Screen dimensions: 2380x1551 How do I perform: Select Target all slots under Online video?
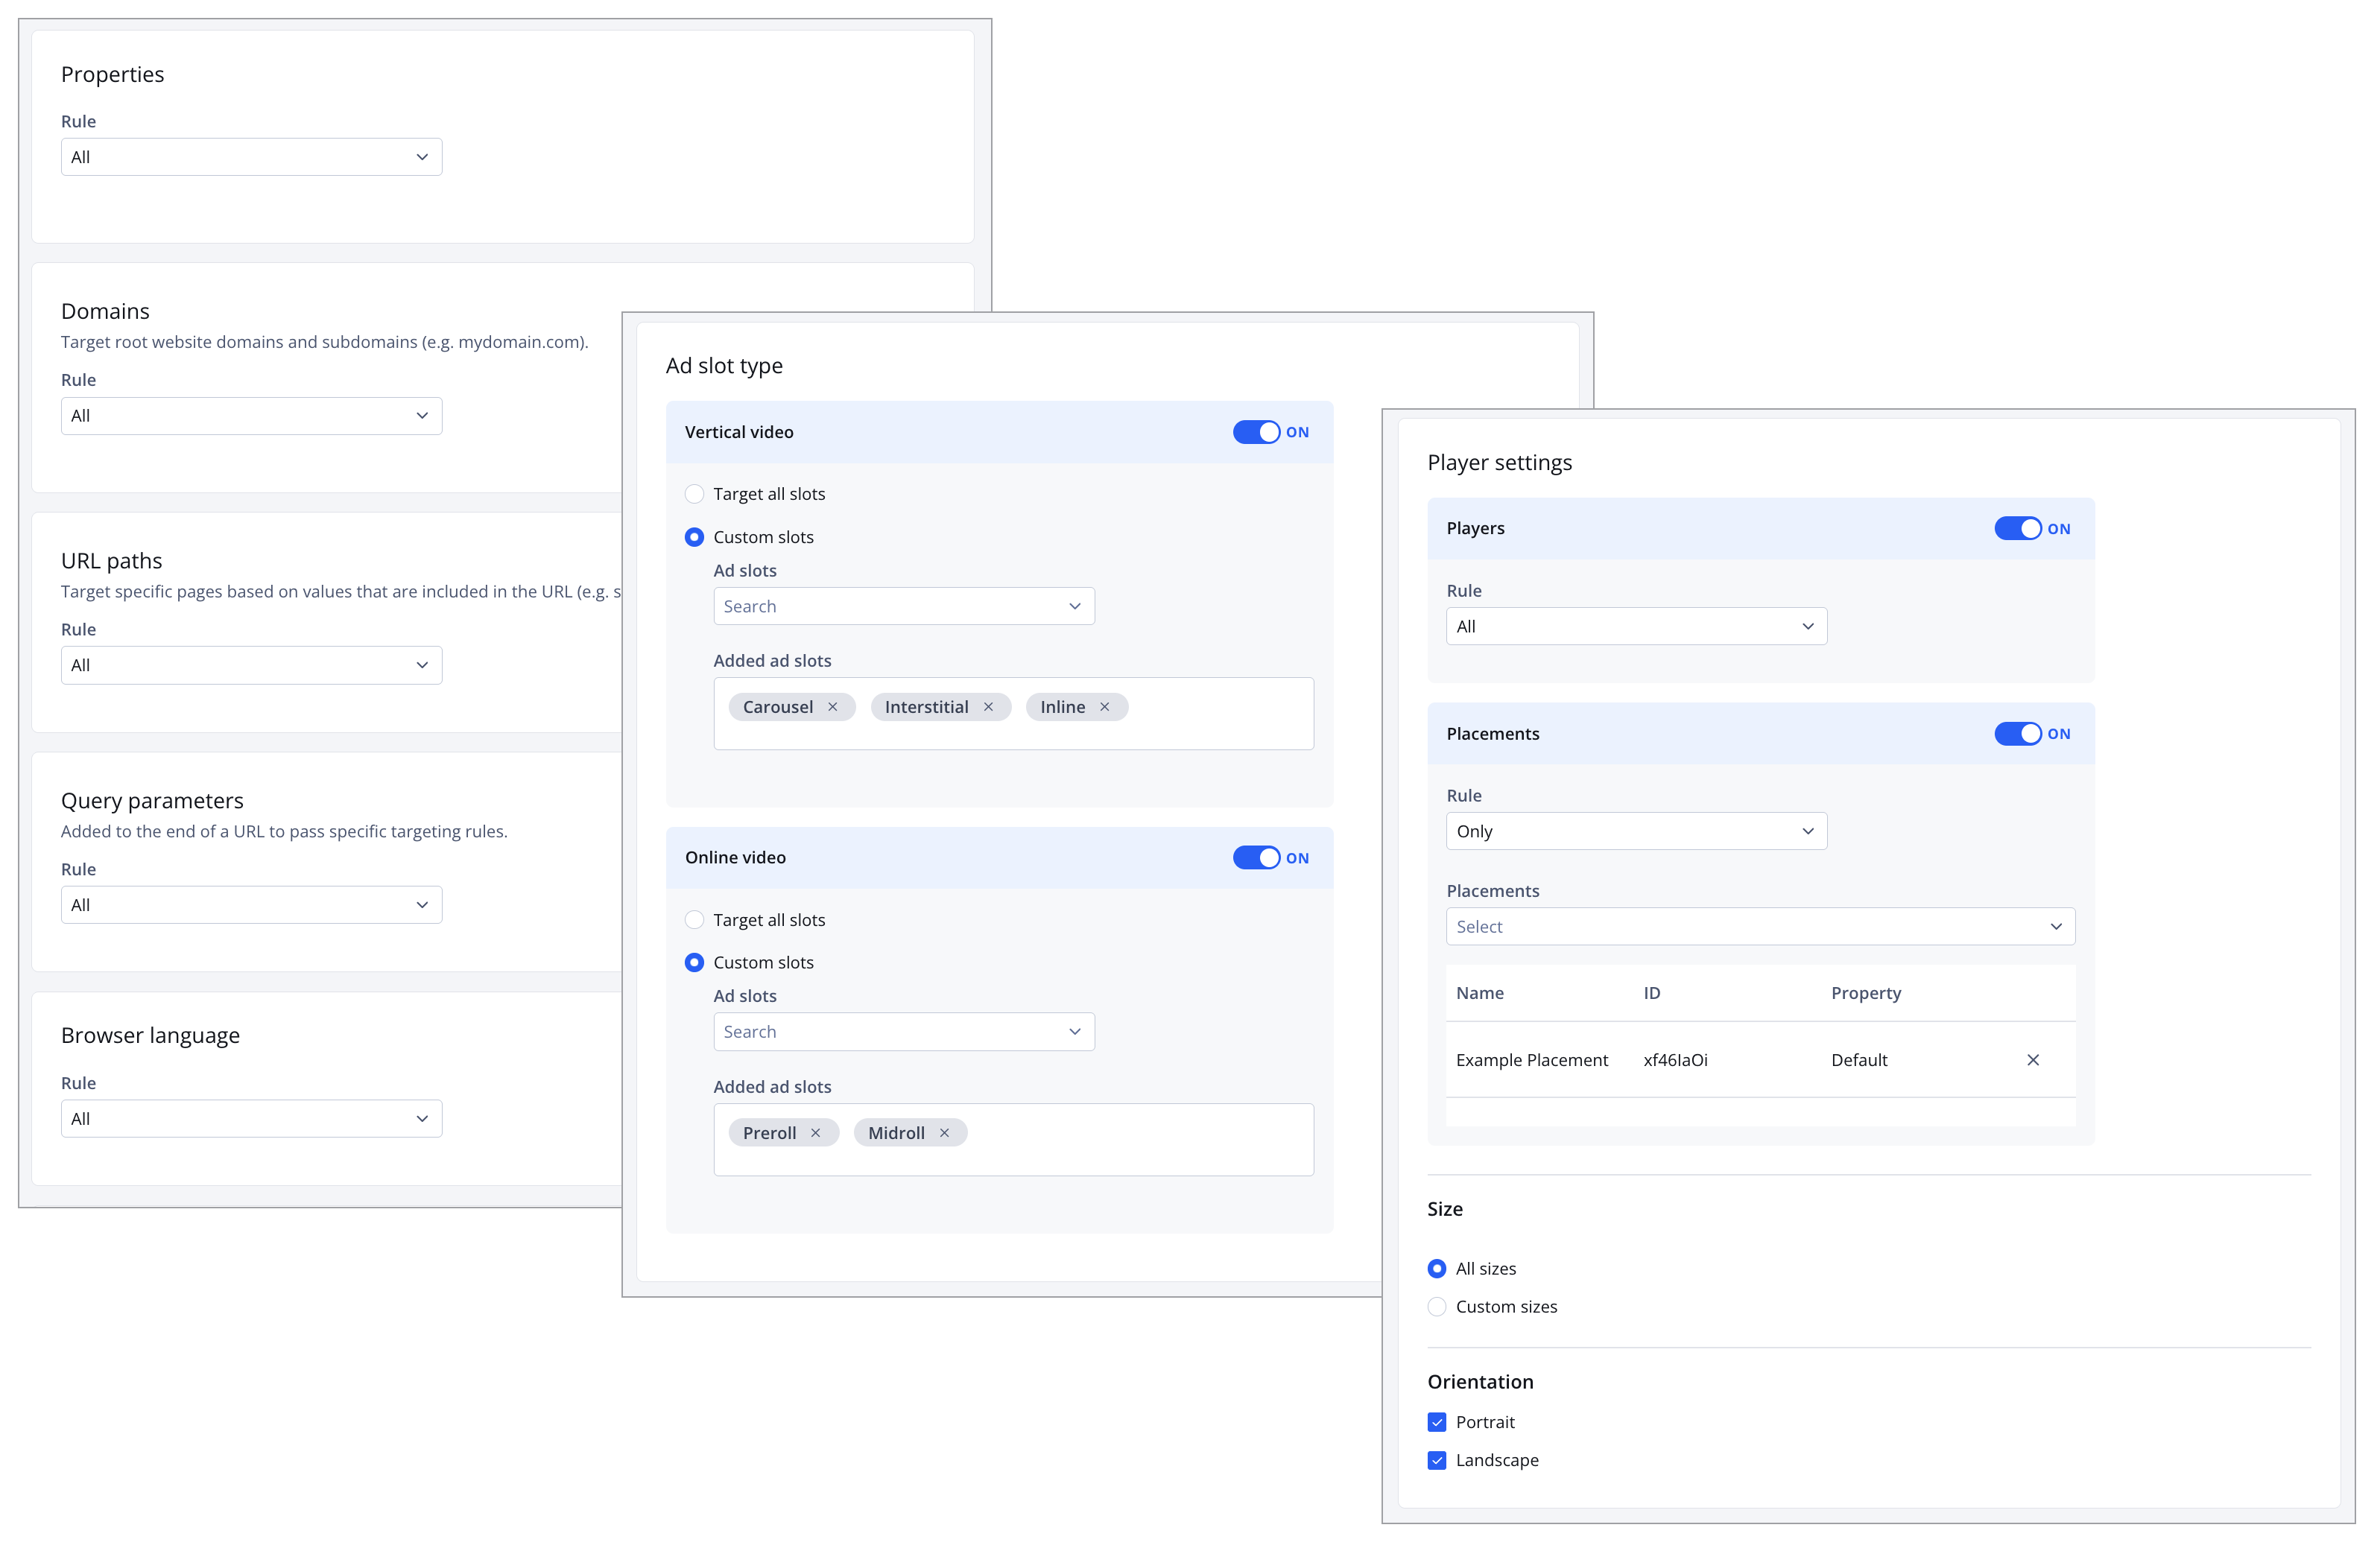694,920
